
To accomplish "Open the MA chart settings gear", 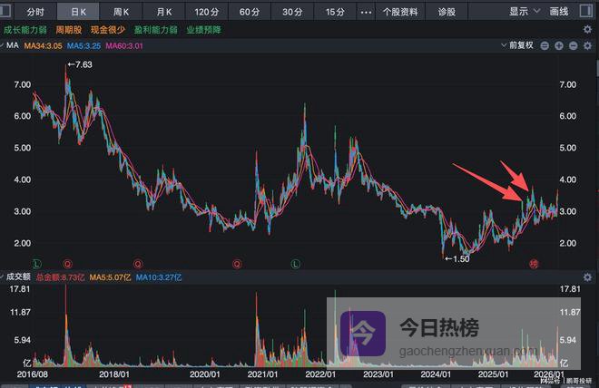I will pyautogui.click(x=586, y=44).
